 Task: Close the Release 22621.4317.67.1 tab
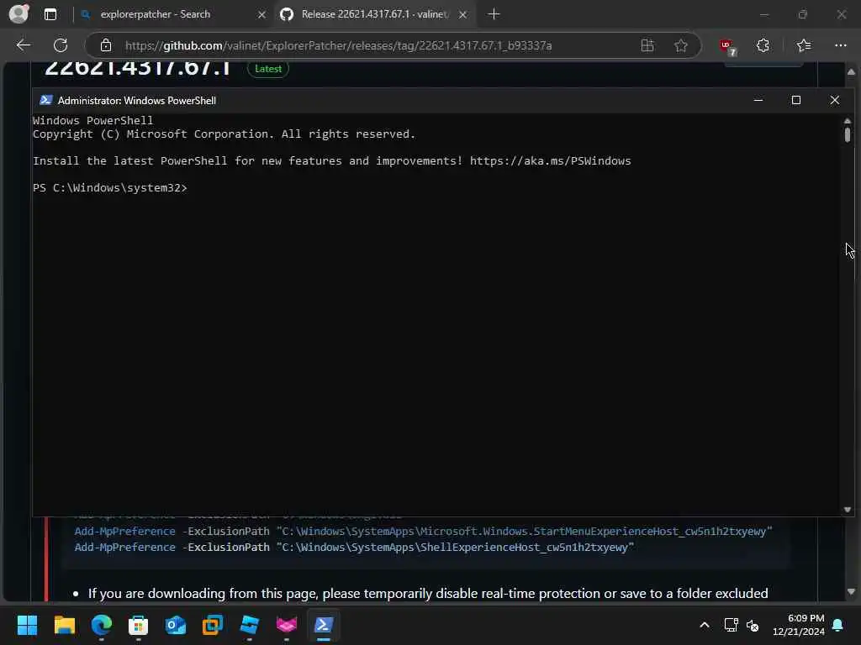tap(463, 15)
